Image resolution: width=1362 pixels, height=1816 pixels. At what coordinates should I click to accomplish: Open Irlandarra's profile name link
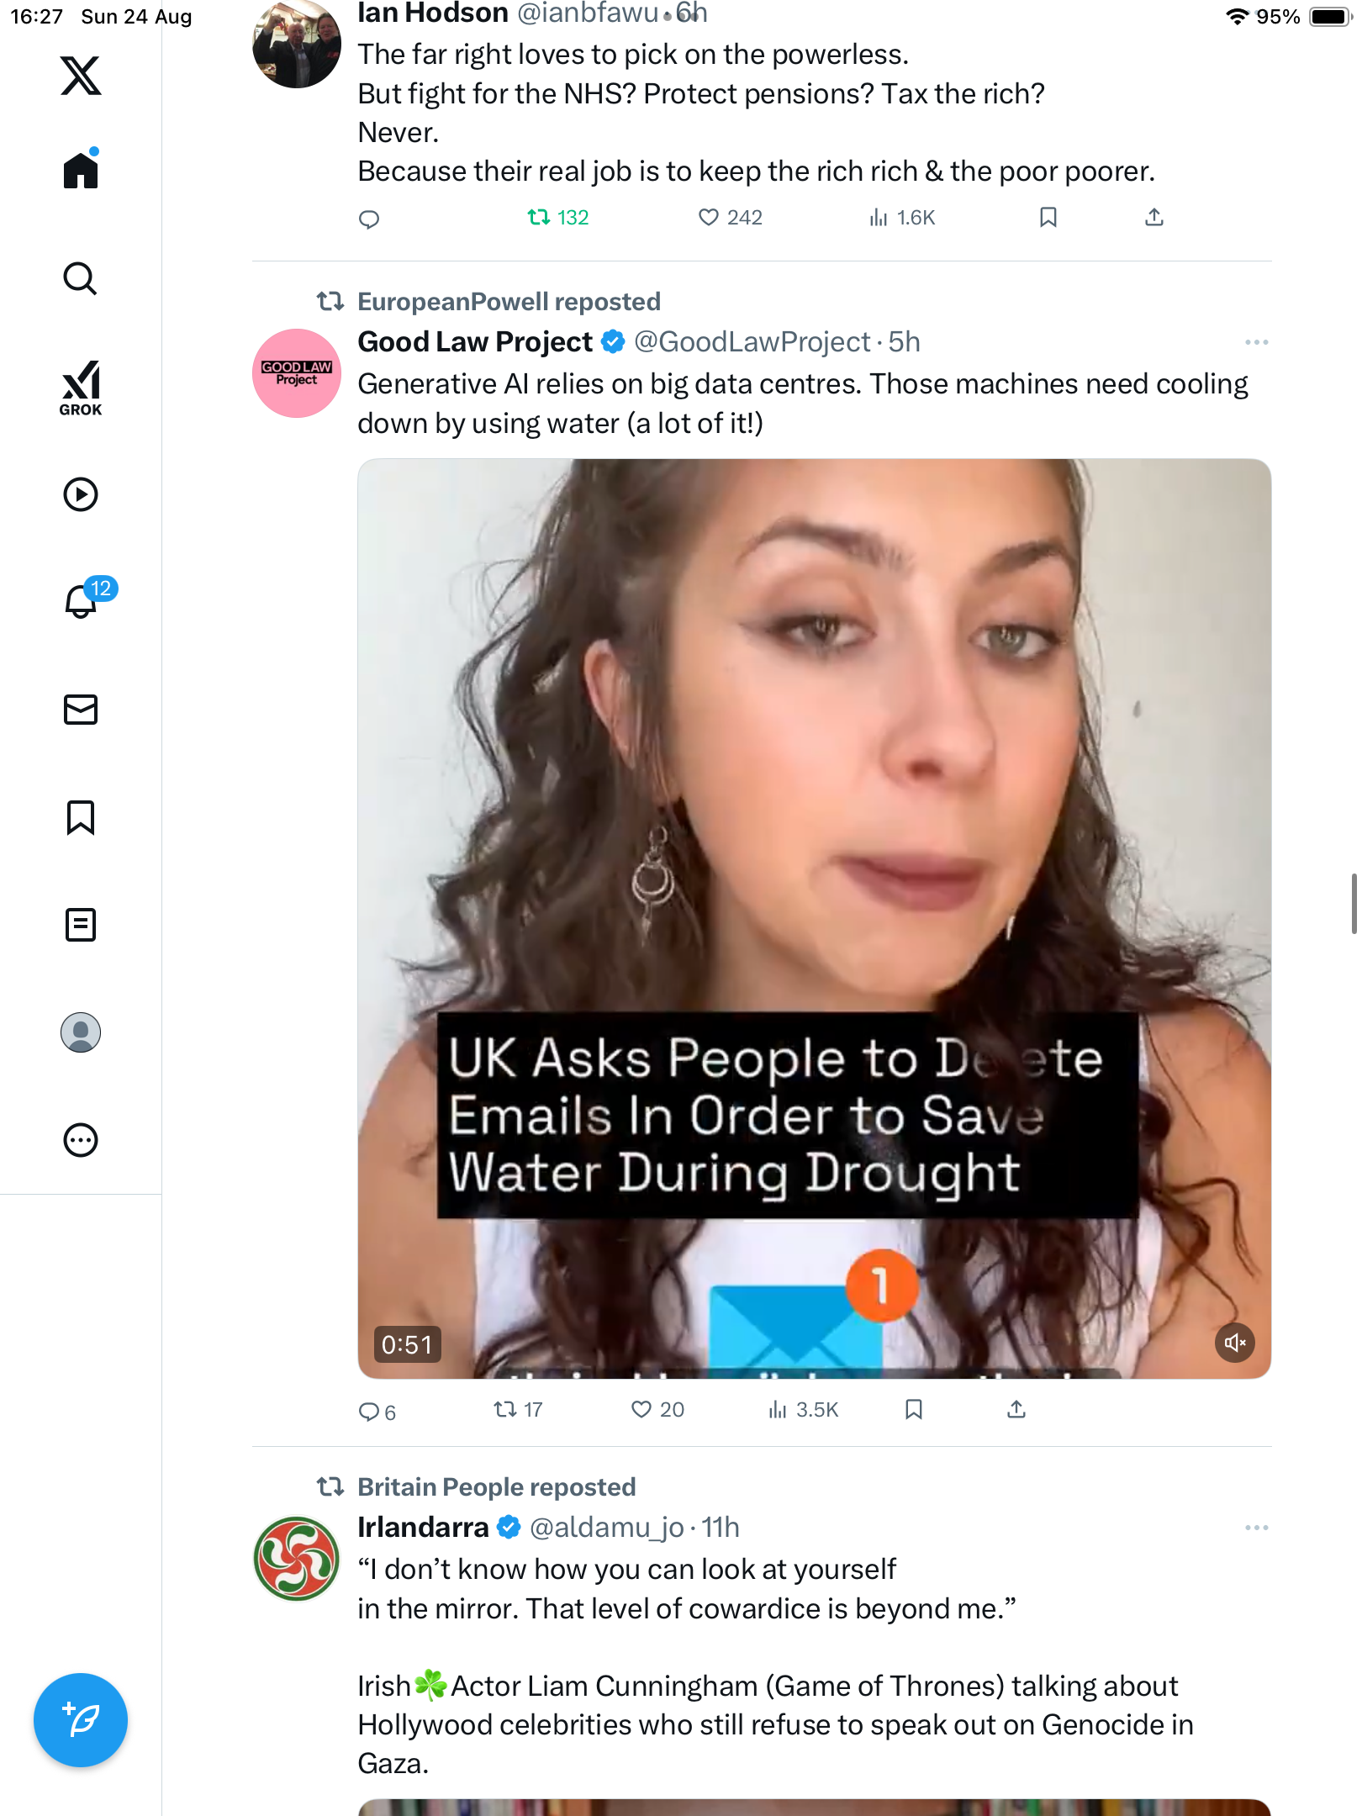[423, 1528]
